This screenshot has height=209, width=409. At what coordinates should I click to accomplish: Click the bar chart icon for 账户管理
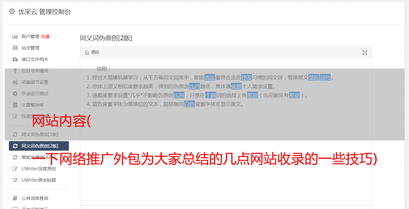click(x=15, y=36)
